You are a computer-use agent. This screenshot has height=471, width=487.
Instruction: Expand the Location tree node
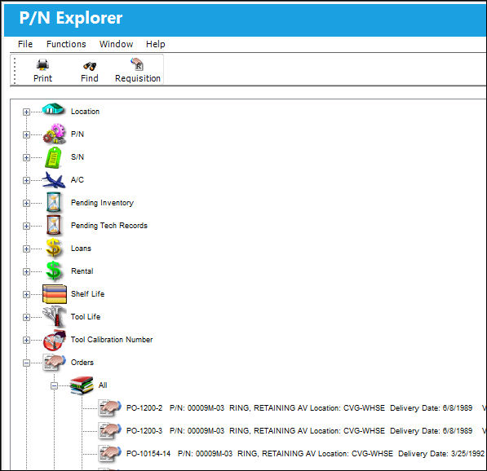click(x=26, y=112)
